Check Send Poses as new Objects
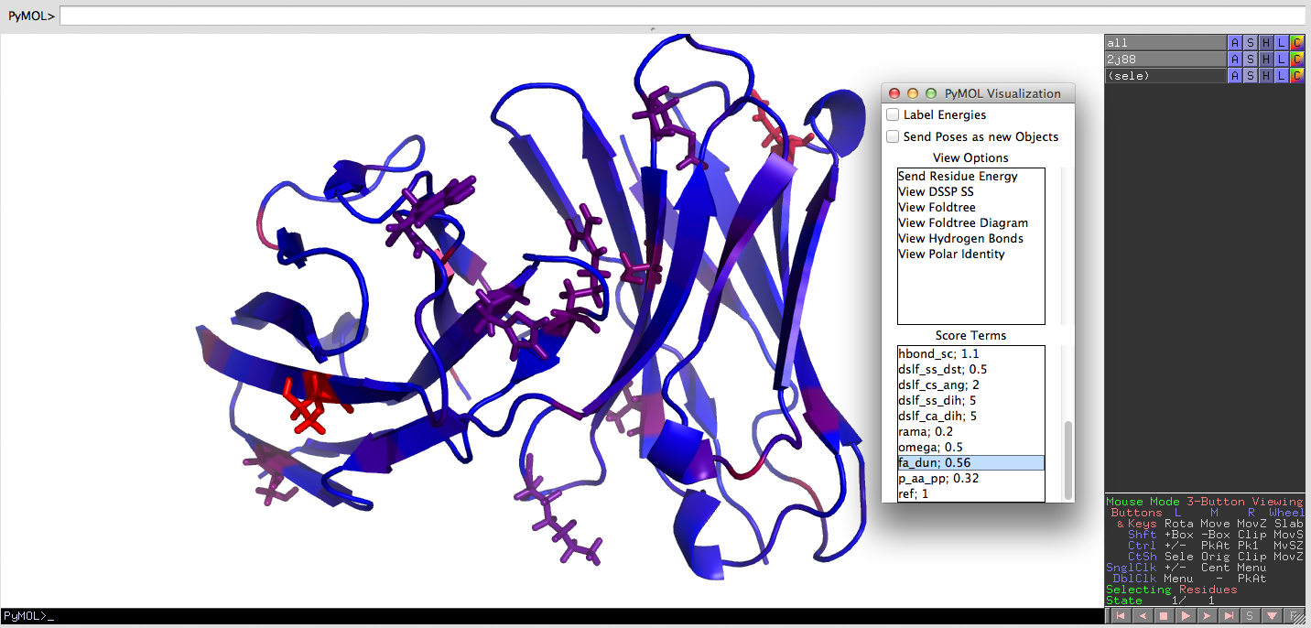The image size is (1311, 628). click(893, 137)
